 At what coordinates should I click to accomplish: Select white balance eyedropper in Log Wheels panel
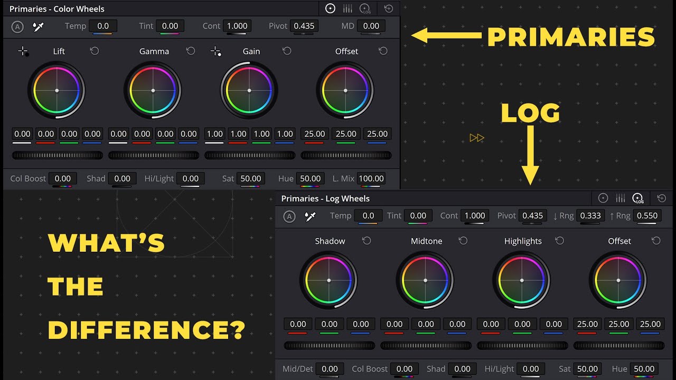(310, 216)
